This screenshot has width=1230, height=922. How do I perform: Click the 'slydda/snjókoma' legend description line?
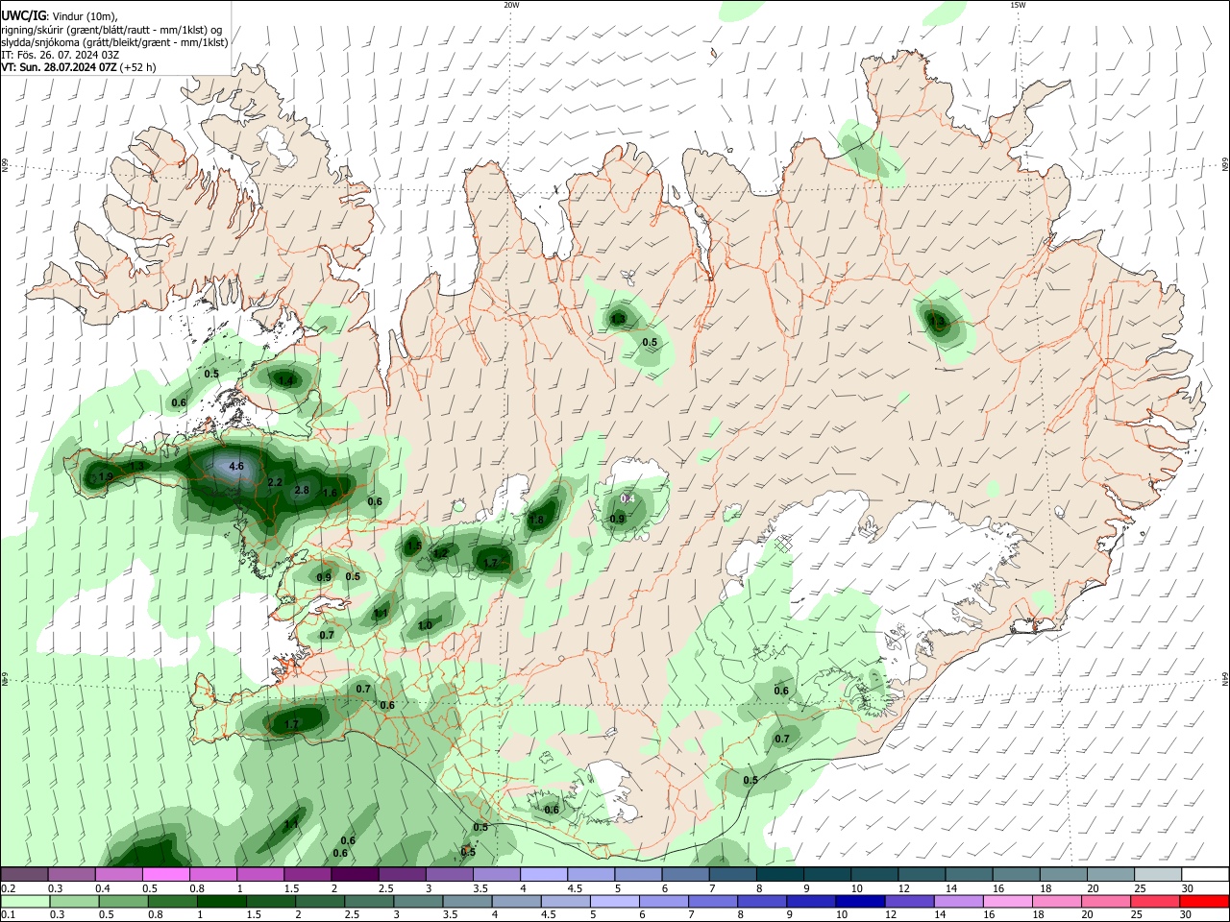click(x=114, y=42)
